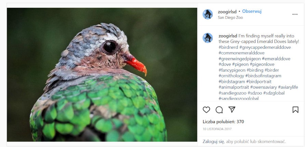Screen dimensions: 305x147
Task: Open comments via the speech bubble icon
Action: coord(219,110)
